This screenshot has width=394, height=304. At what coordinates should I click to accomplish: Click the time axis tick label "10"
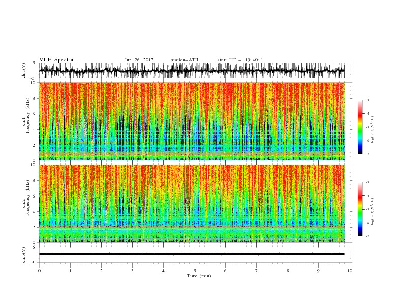(350, 271)
